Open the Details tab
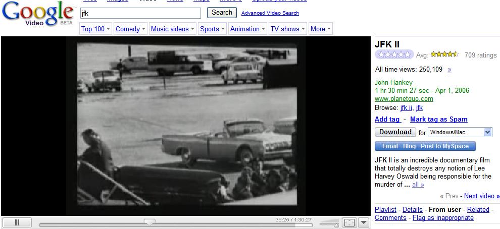 (x=412, y=209)
